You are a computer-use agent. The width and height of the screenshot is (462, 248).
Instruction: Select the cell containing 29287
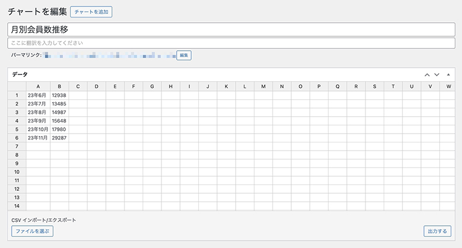[x=59, y=138]
